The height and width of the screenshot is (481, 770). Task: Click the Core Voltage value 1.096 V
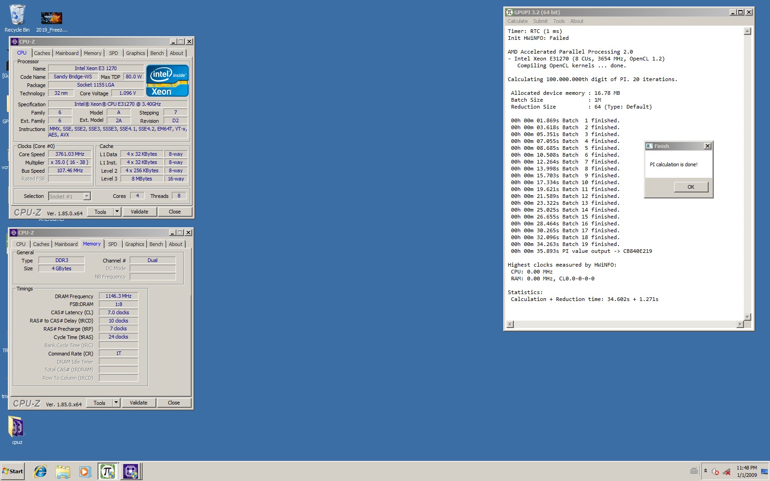(x=127, y=93)
